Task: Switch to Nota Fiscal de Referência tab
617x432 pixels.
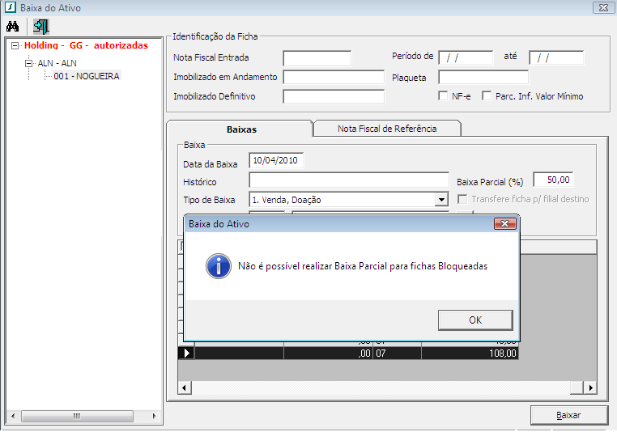Action: click(387, 129)
